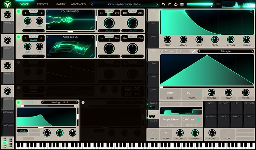Viewport: 256px width, 150px height.
Task: Click the Vital logo icon
Action: (7, 4)
